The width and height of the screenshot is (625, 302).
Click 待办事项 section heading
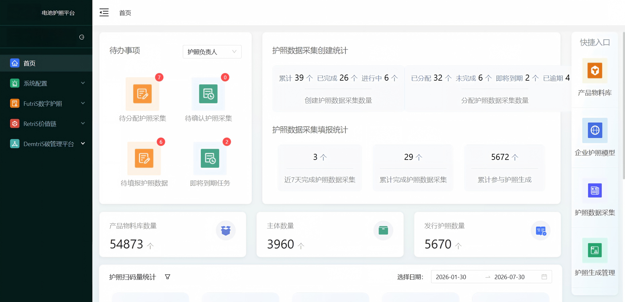pos(125,50)
